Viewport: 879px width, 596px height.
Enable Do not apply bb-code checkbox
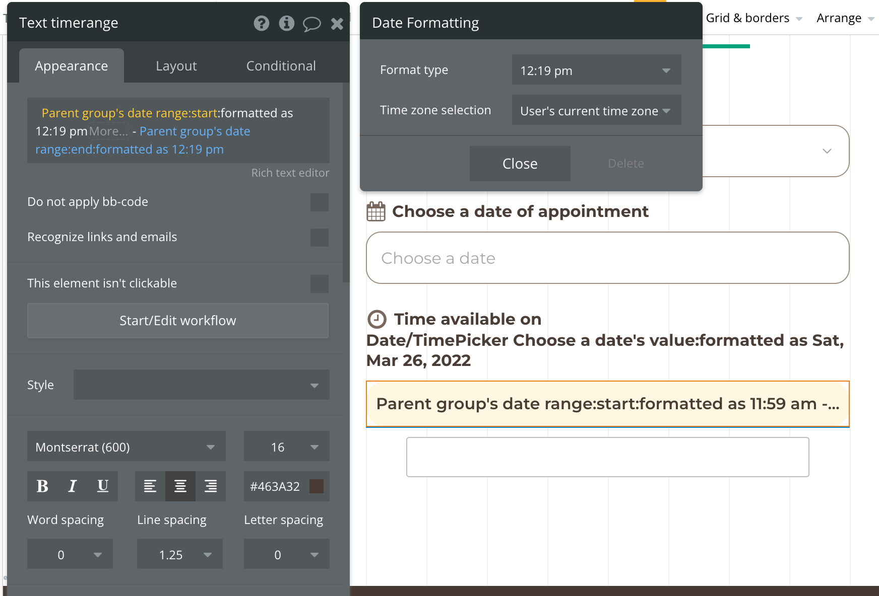(x=319, y=202)
